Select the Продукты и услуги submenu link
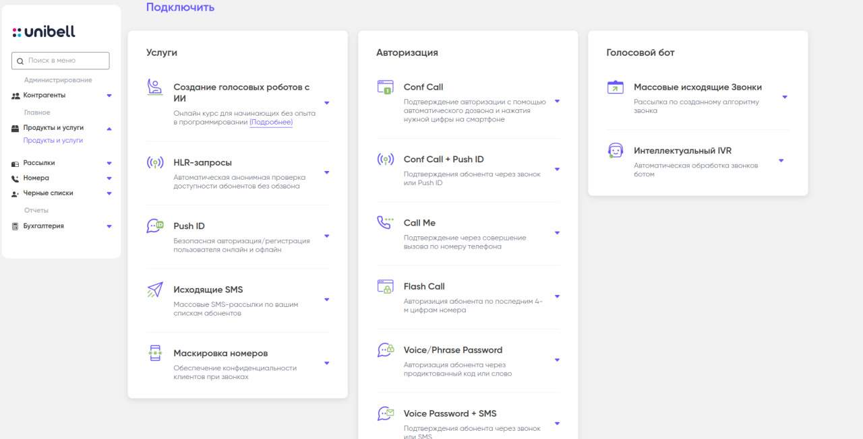Screen dimensions: 863x439 [53, 141]
